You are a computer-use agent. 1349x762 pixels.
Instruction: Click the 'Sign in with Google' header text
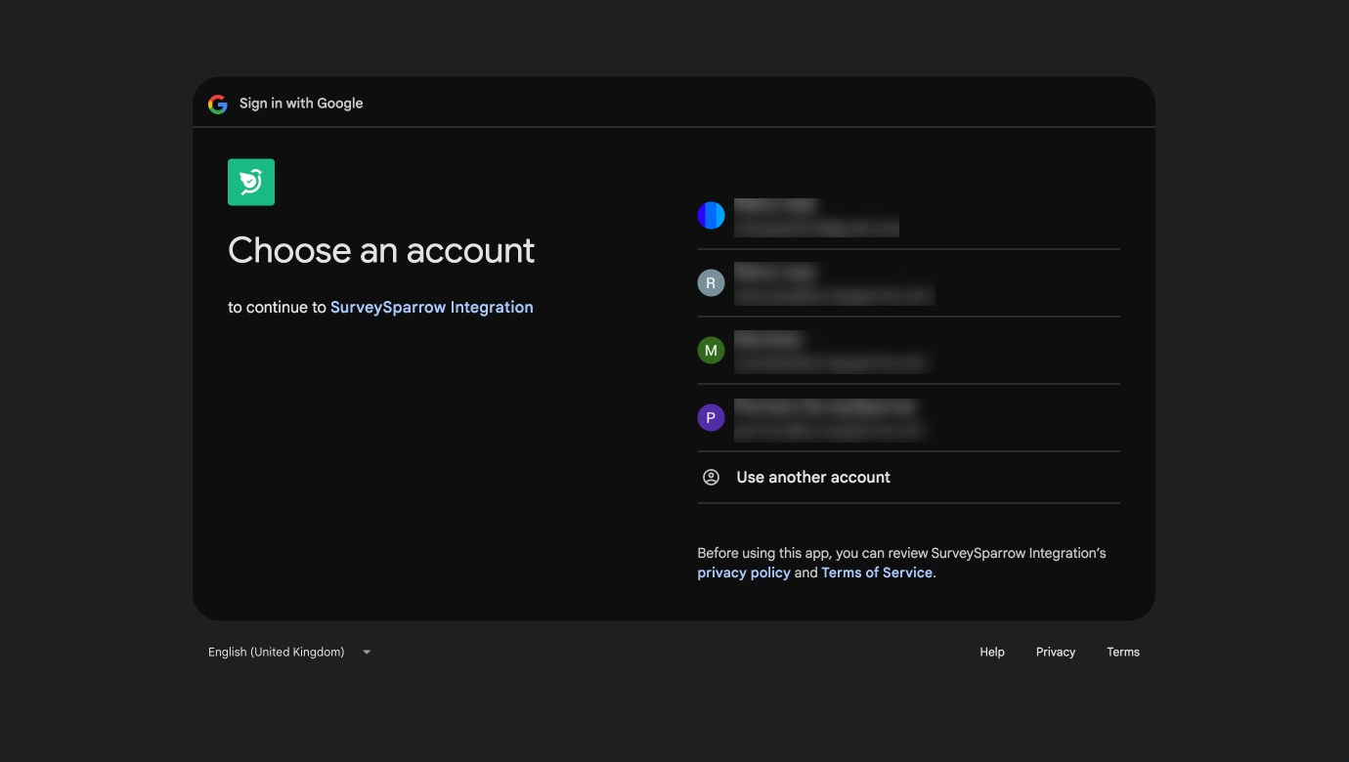click(x=301, y=104)
